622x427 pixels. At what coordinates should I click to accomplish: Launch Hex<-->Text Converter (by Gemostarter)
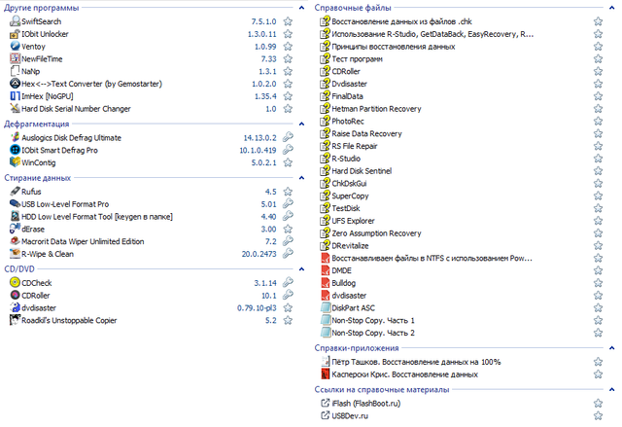[x=91, y=84]
